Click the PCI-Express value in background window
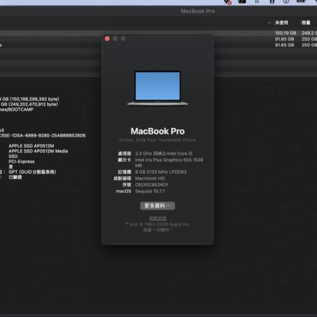The width and height of the screenshot is (317, 317). 22,162
